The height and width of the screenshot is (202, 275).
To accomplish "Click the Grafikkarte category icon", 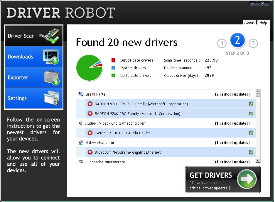I will [x=81, y=94].
